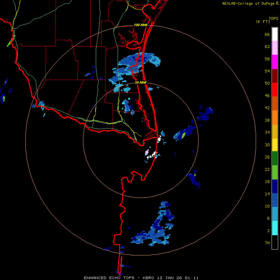The image size is (280, 280).
Task: Pick the yellow legend swatch near 30
Action: pyautogui.click(x=275, y=145)
